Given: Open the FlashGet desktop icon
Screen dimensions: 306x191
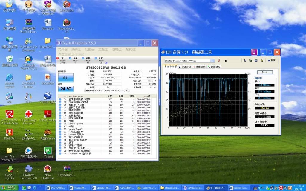Looking at the screenshot, I should point(9,134).
